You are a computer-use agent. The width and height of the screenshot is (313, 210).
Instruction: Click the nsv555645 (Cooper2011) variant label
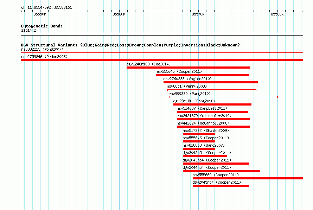(x=179, y=71)
